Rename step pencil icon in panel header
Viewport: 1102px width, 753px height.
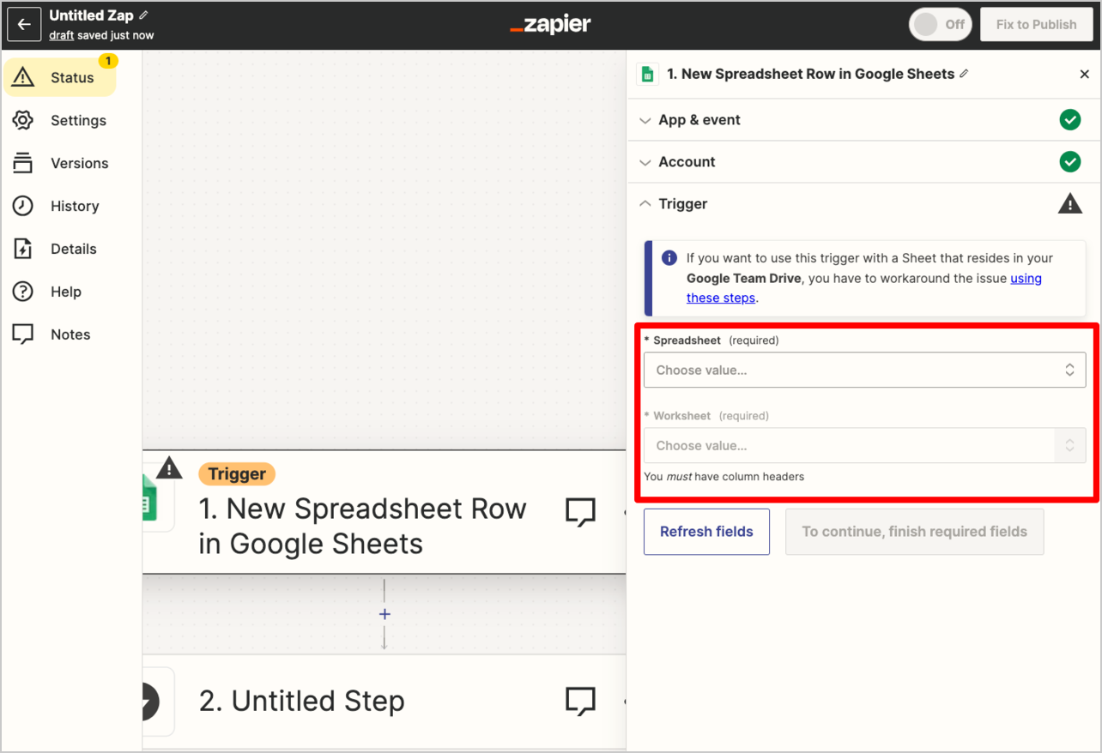pos(964,74)
